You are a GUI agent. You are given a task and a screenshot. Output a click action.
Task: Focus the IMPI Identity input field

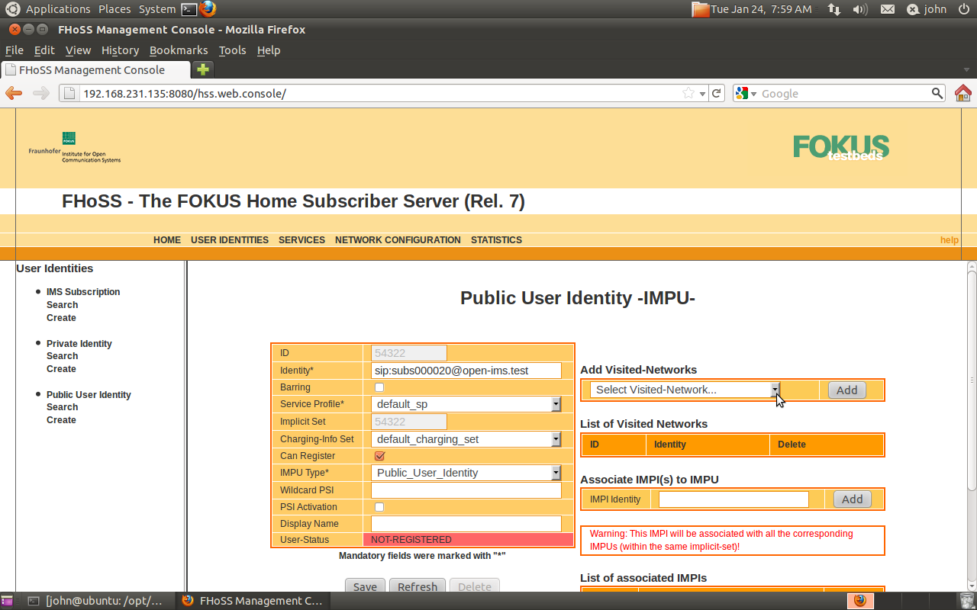(734, 499)
